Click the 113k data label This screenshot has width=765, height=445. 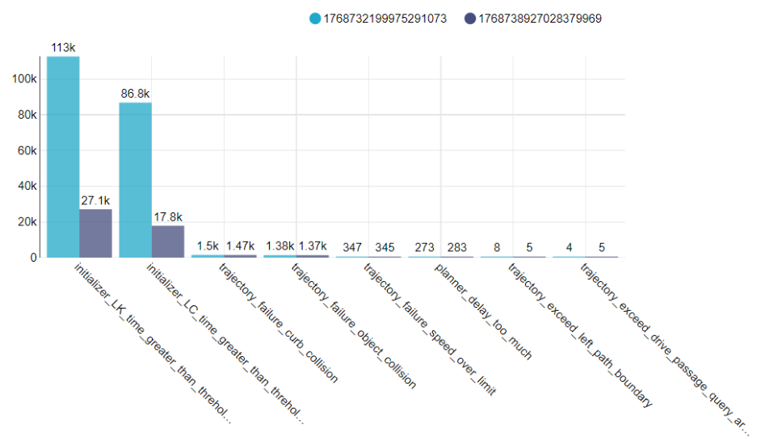(63, 48)
